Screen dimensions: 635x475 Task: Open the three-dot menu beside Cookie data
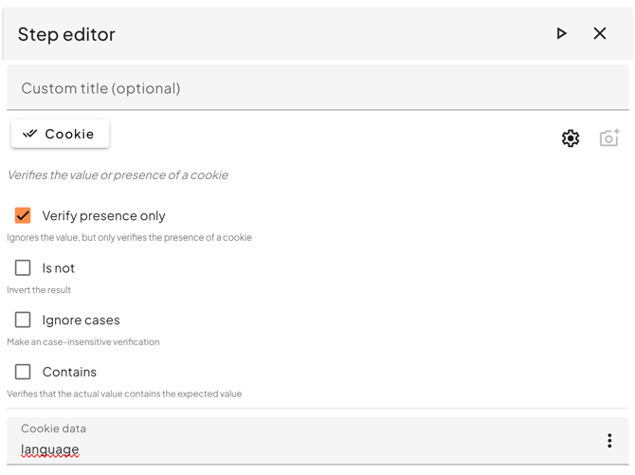point(609,441)
